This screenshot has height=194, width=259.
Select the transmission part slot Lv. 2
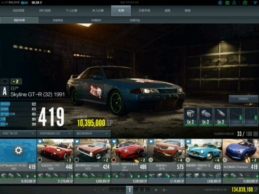tap(205, 117)
